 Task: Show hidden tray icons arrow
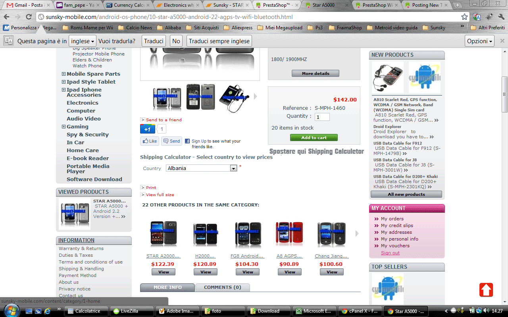coord(446,311)
